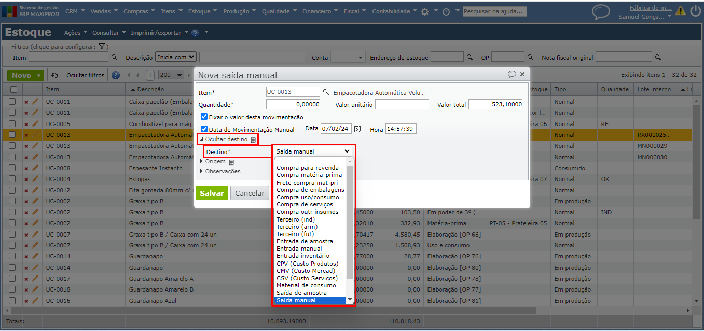
Task: Select Material de consumo option
Action: tap(306, 285)
